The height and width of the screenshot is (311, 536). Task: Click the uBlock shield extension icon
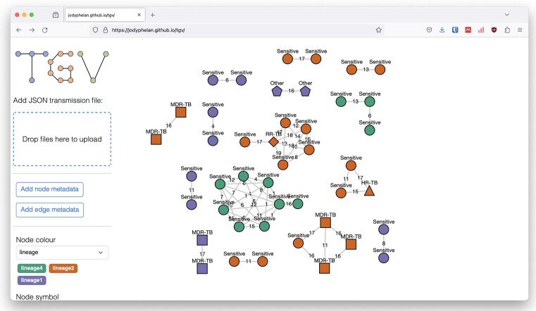pyautogui.click(x=494, y=30)
